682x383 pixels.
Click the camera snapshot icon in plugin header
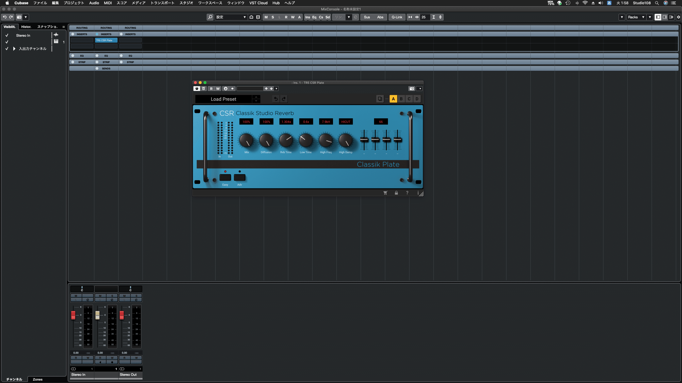[412, 89]
